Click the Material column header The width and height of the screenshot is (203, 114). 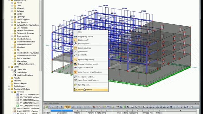tap(77, 113)
